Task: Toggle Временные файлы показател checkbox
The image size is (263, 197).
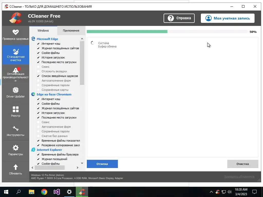Action: (38, 141)
